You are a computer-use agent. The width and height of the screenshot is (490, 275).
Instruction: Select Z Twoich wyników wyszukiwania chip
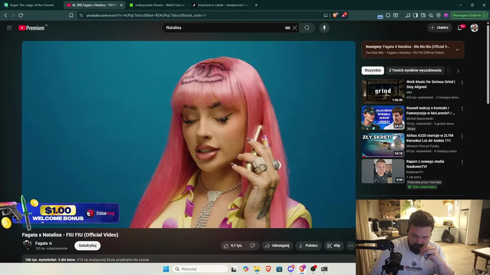[415, 70]
